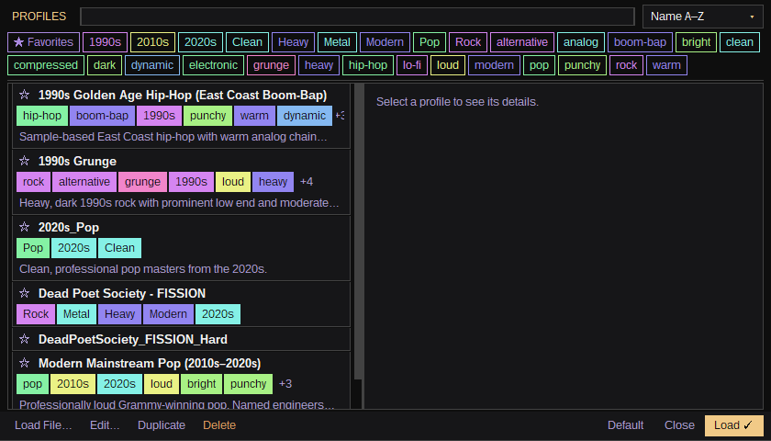Filter by the 2010s tag
Screen dimensions: 771x441
(152, 42)
